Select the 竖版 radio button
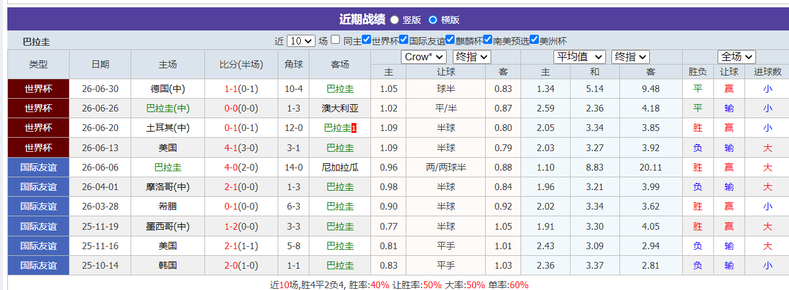This screenshot has width=789, height=290. click(x=394, y=19)
